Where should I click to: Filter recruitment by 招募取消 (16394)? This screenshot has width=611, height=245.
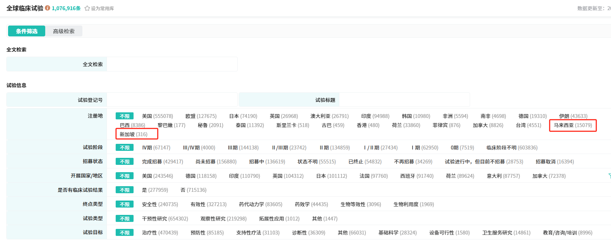[555, 162]
